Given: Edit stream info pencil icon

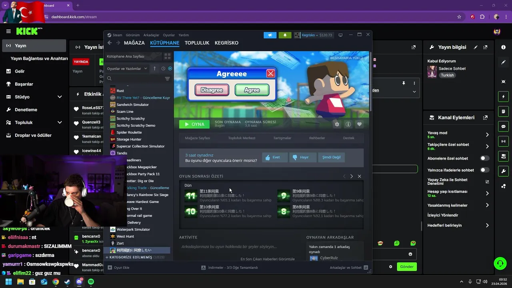Looking at the screenshot, I should [x=476, y=47].
